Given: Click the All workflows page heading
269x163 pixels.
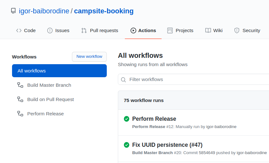Looking at the screenshot, I should pos(140,55).
